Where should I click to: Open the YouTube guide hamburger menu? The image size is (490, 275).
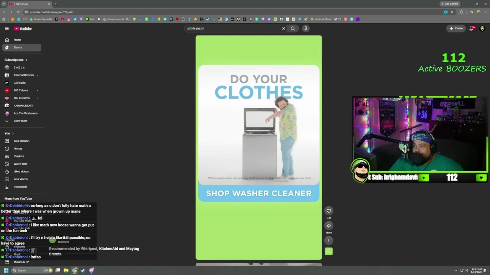7,29
